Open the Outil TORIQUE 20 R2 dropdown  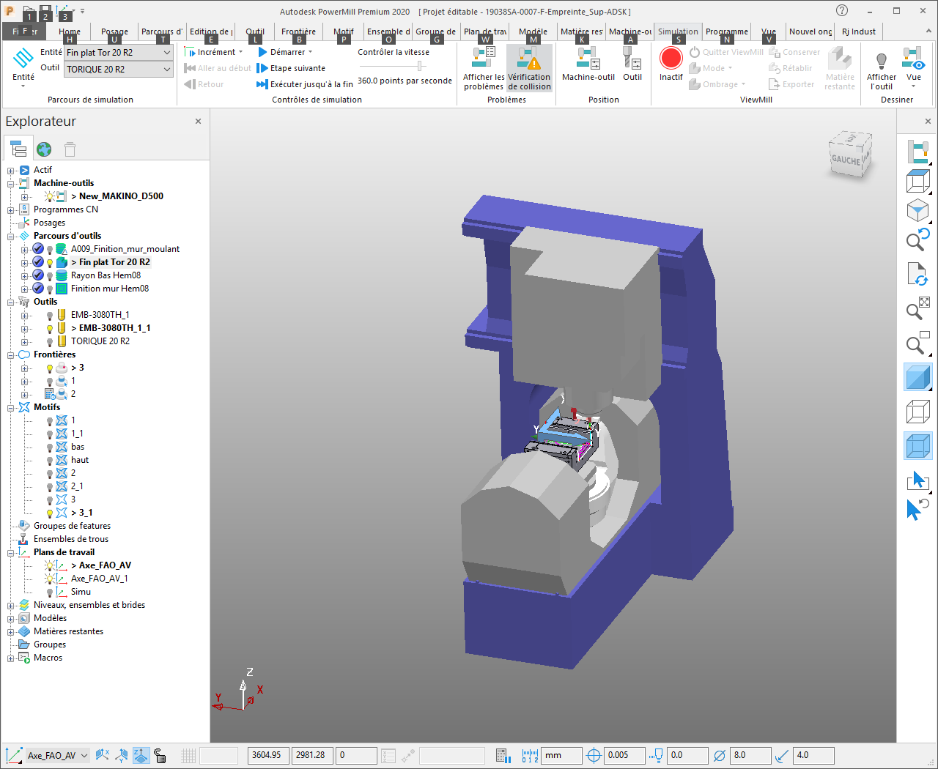166,70
